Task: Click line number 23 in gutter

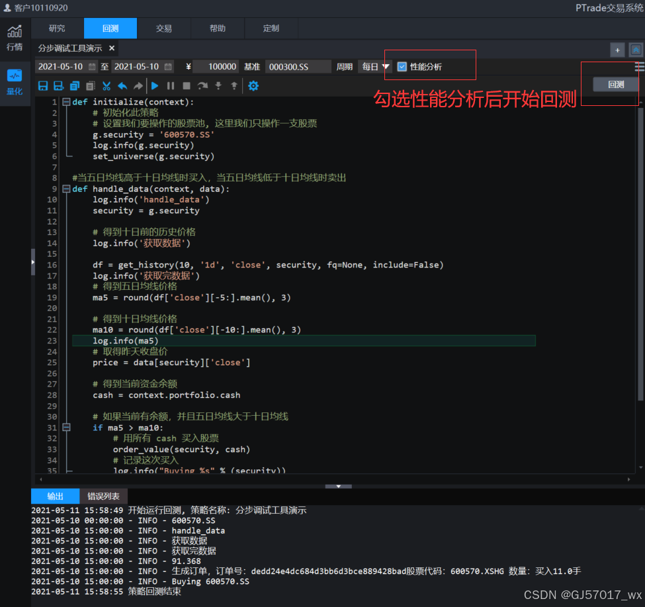Action: 52,341
